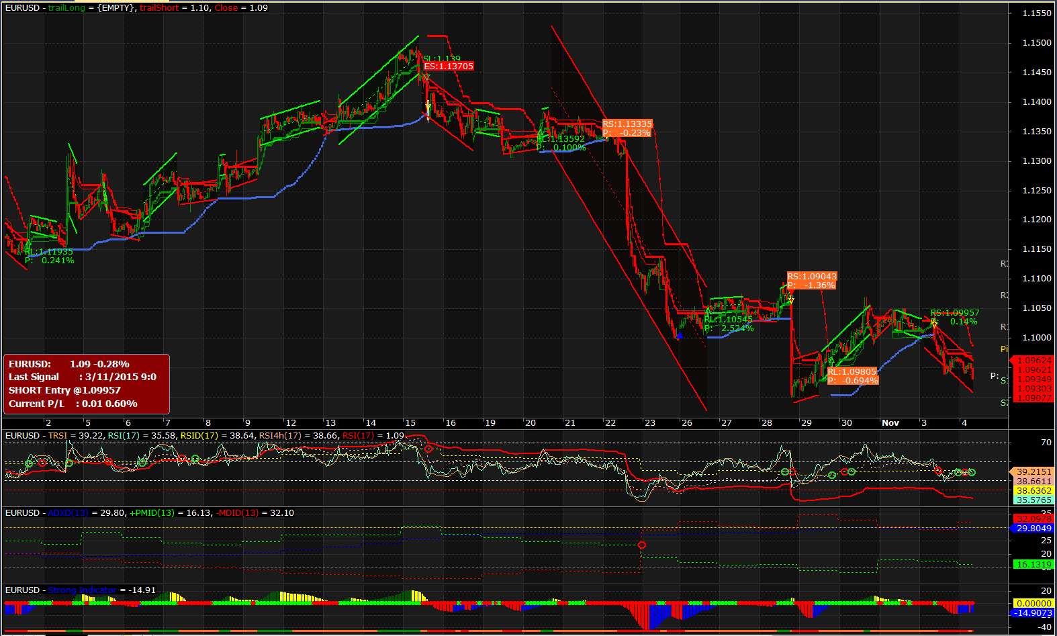Viewport: 1057px width, 636px height.
Task: Click date 23 on the time axis
Action: 650,423
